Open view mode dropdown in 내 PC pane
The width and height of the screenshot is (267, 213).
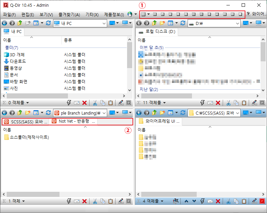point(42,23)
